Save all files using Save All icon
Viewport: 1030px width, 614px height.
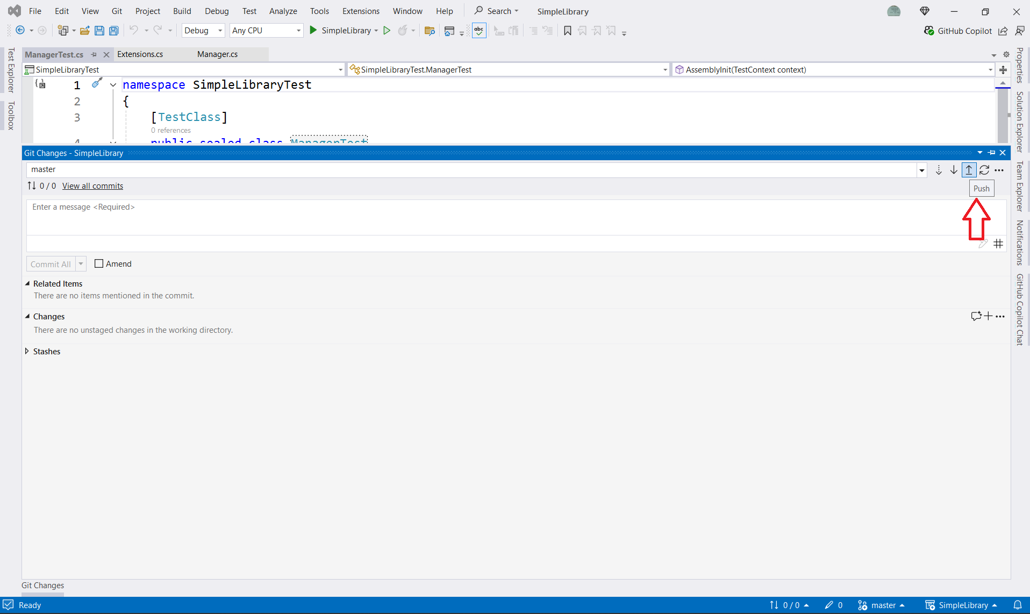click(x=113, y=30)
